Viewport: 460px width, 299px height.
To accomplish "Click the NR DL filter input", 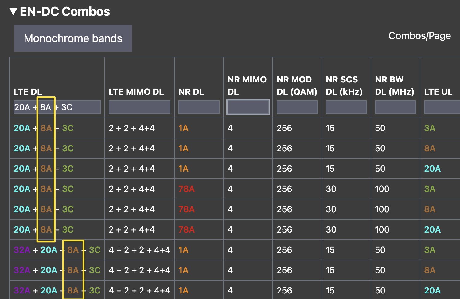I will pos(199,107).
